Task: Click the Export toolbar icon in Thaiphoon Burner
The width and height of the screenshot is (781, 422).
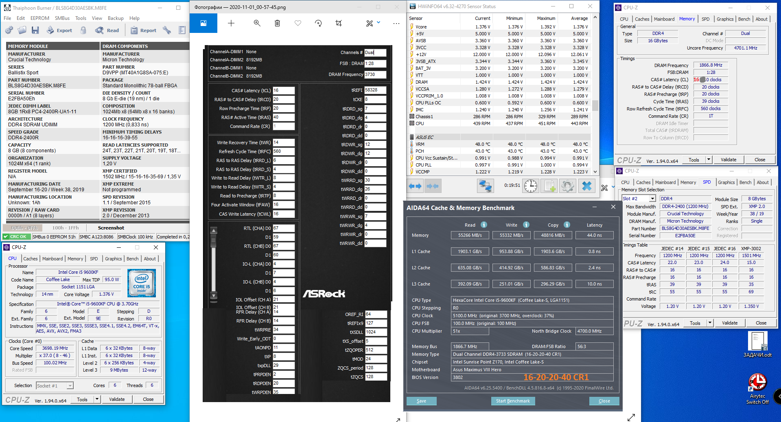Action: 59,30
